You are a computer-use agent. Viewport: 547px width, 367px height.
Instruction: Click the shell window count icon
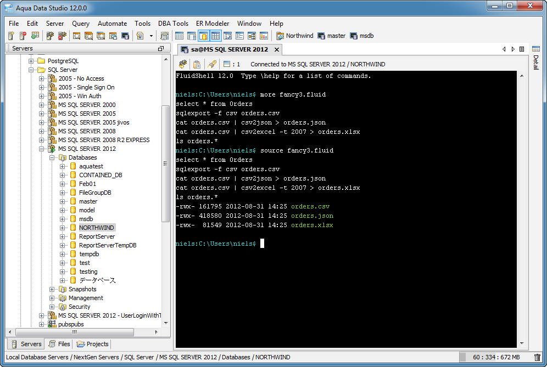point(227,64)
